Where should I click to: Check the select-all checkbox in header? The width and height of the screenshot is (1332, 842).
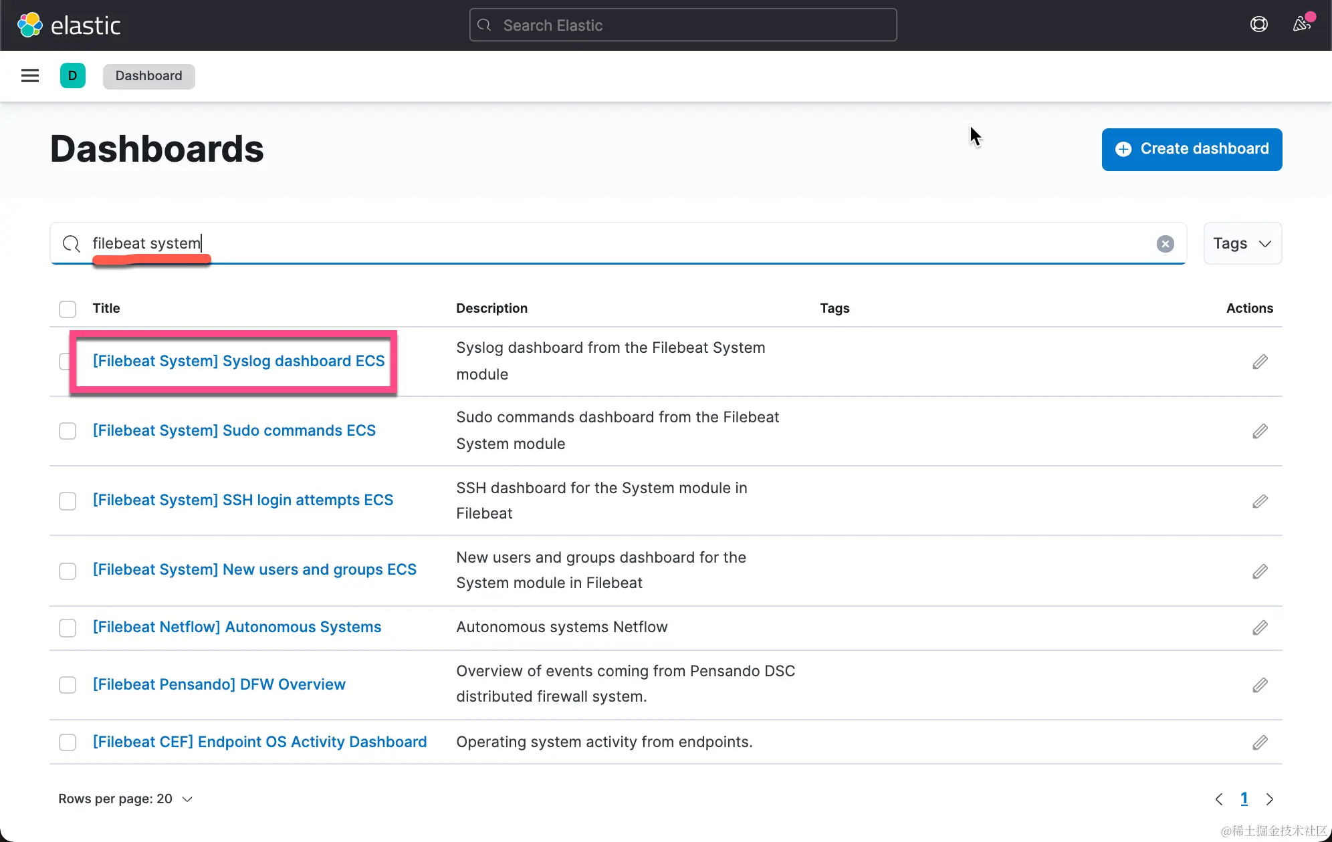pos(68,309)
